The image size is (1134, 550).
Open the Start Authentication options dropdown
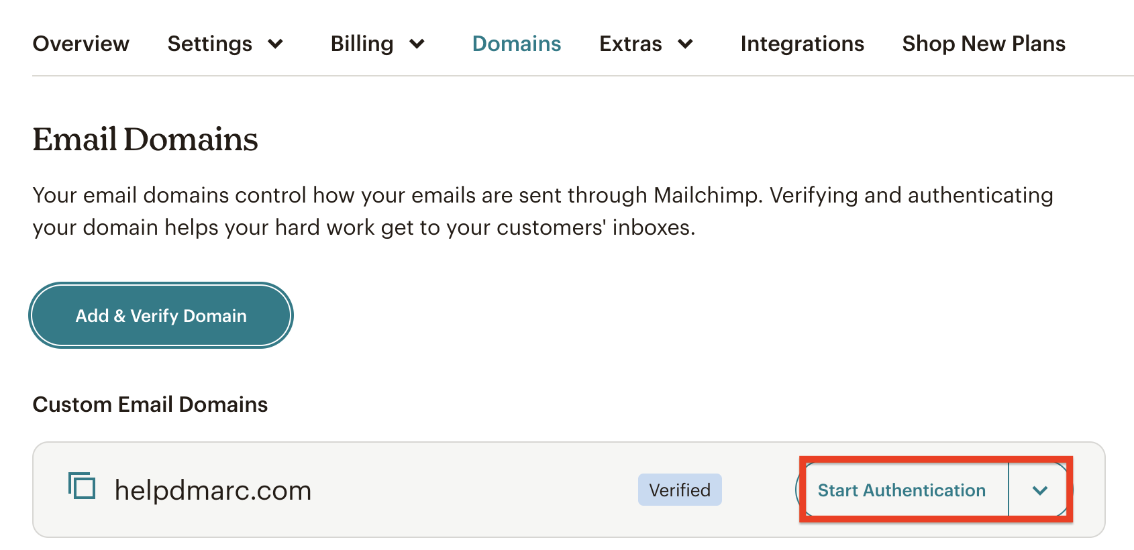tap(1039, 490)
